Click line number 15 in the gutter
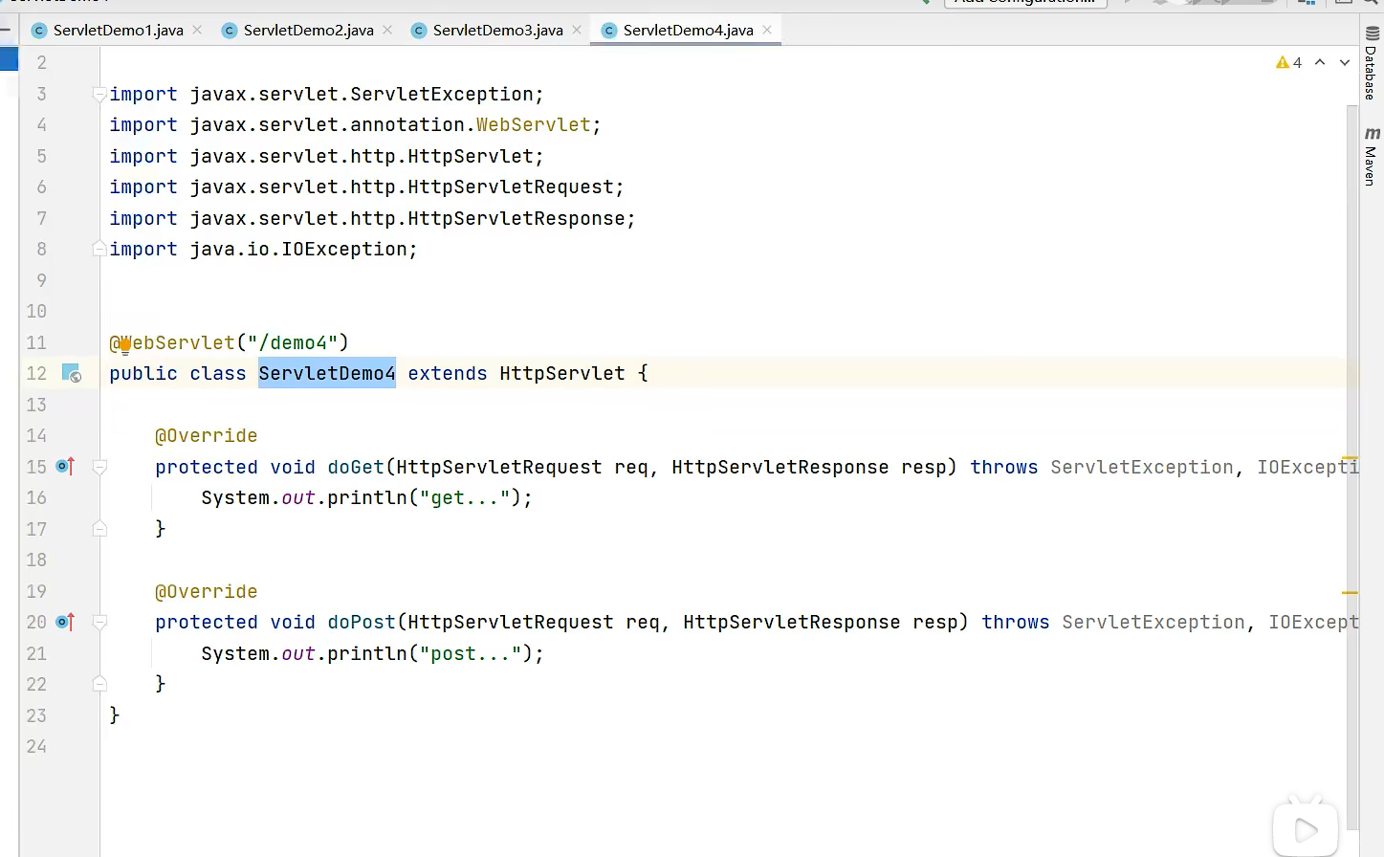Screen dimensions: 1384x857 click(36, 467)
